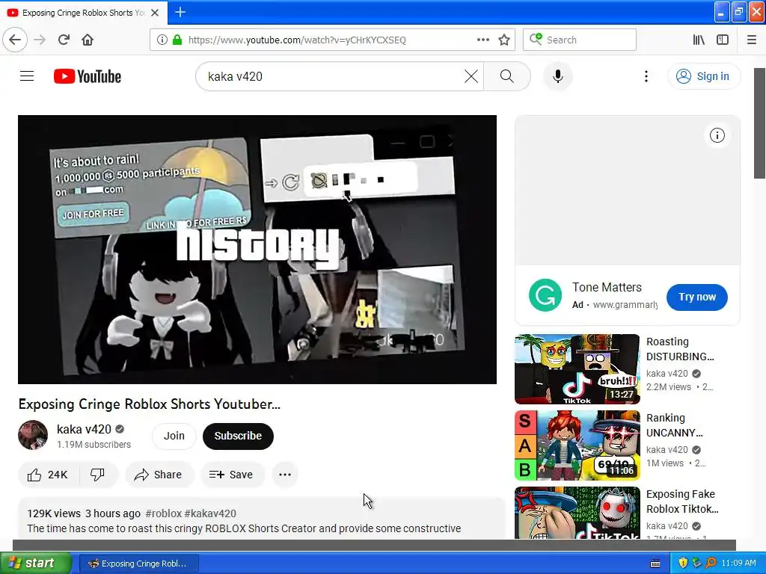
Task: Click the horizontal scrollbar at bottom
Action: pyautogui.click(x=374, y=545)
